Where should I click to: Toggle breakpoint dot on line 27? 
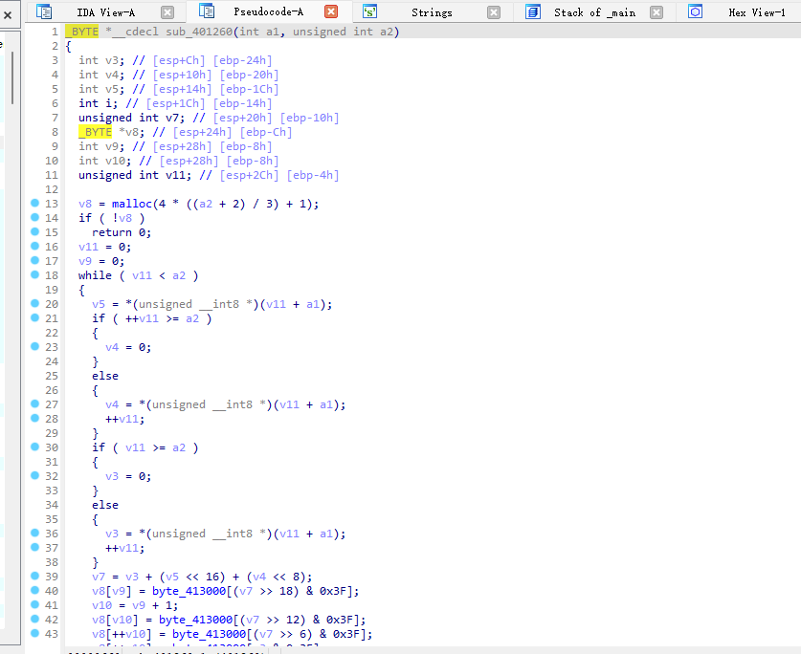(x=34, y=403)
